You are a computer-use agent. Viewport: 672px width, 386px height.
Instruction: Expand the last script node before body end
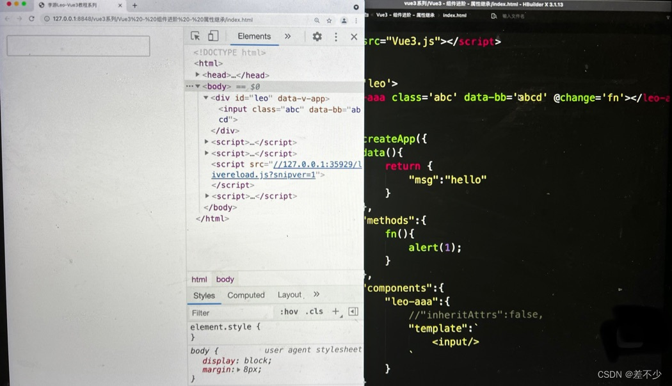[207, 196]
